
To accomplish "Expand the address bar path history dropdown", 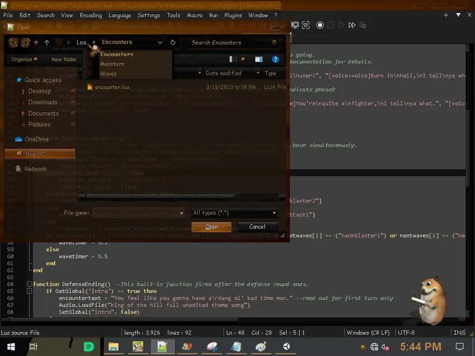I will pos(160,43).
